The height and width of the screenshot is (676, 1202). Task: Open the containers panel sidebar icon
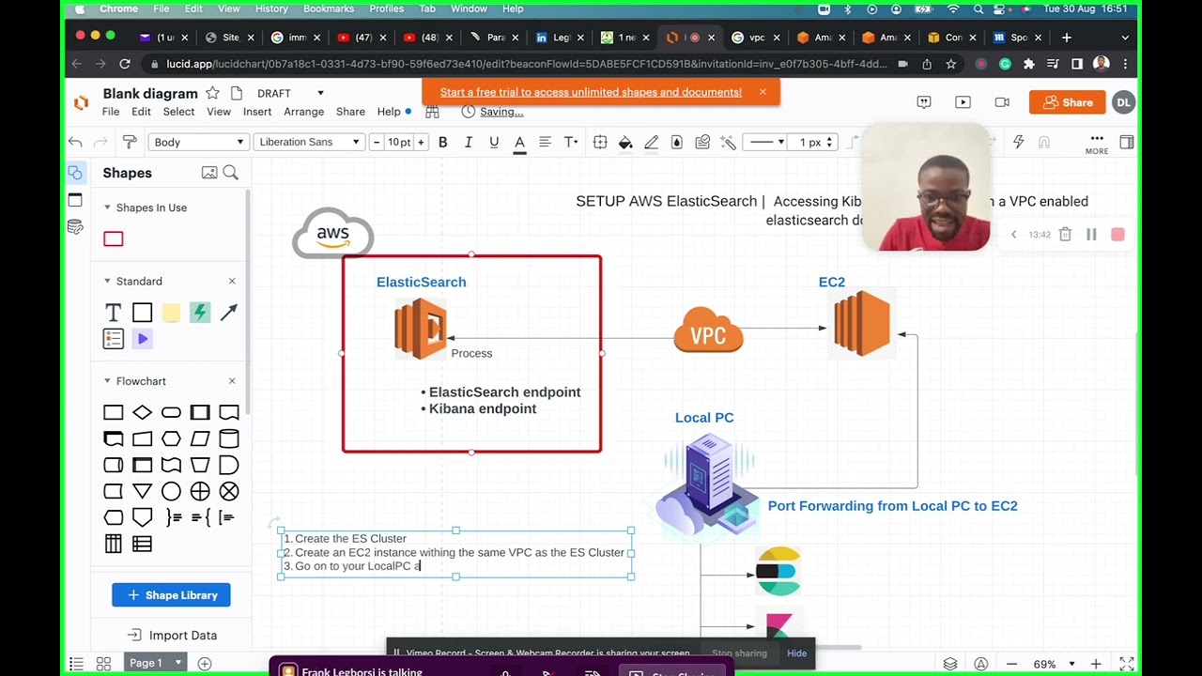(75, 200)
